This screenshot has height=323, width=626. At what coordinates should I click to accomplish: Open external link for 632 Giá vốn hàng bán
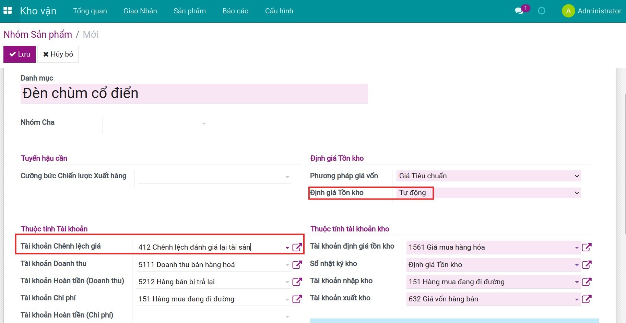pyautogui.click(x=587, y=299)
